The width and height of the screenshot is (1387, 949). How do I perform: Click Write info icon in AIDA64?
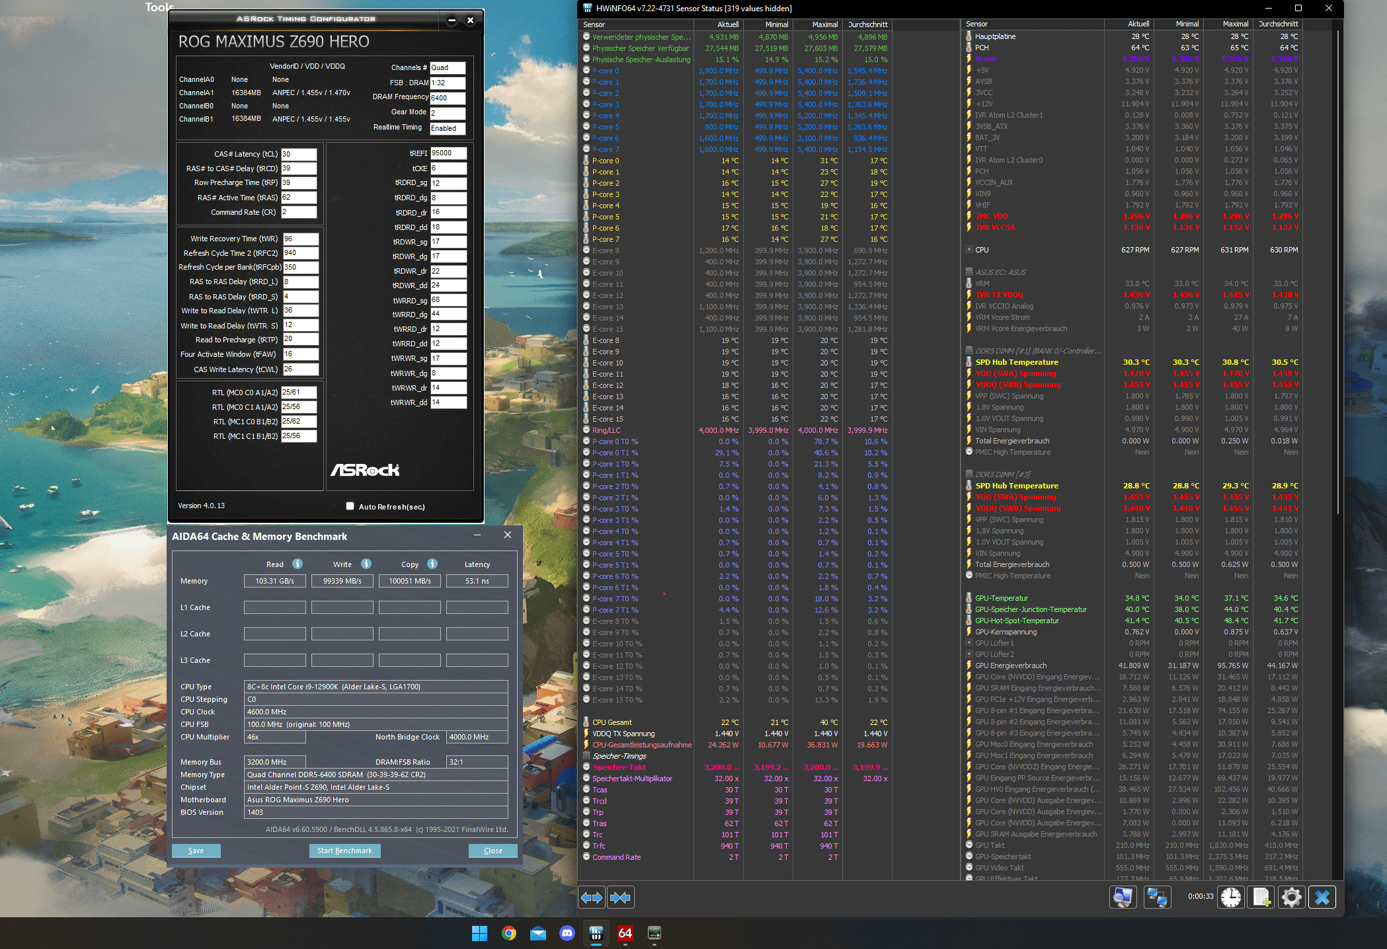click(366, 564)
